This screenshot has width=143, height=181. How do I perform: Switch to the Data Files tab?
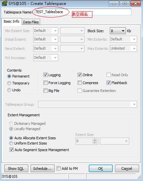pyautogui.click(x=31, y=22)
